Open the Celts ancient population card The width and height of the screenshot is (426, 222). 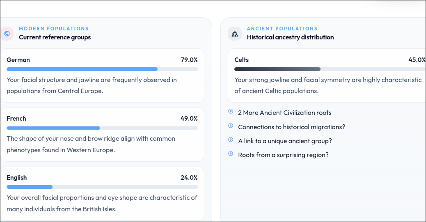327,76
